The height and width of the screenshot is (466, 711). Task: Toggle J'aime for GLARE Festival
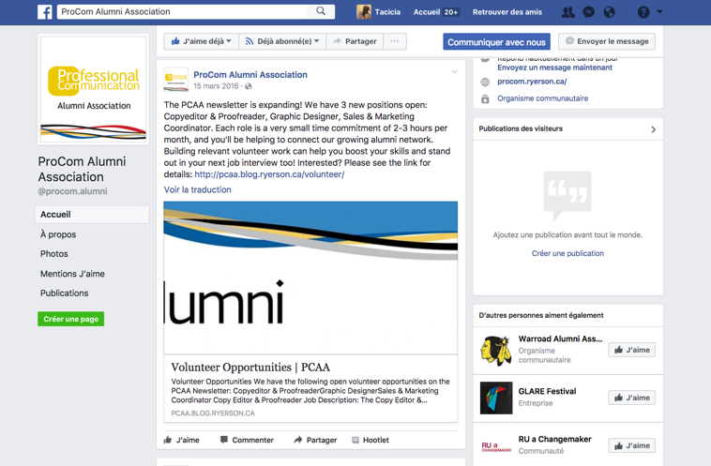631,398
